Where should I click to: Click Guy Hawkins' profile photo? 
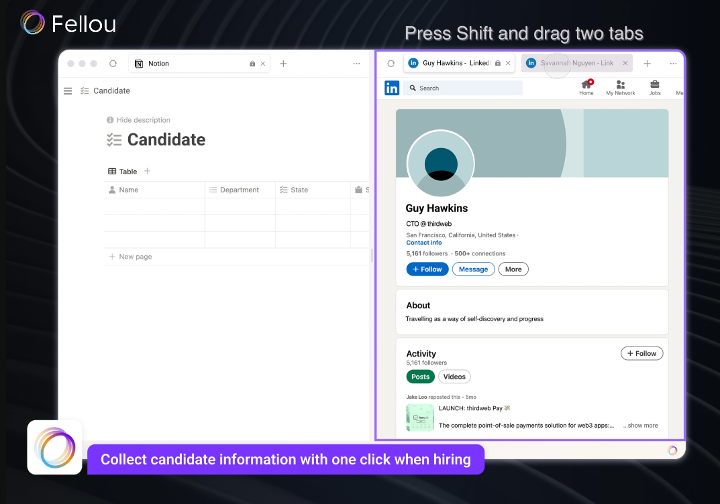click(x=441, y=164)
